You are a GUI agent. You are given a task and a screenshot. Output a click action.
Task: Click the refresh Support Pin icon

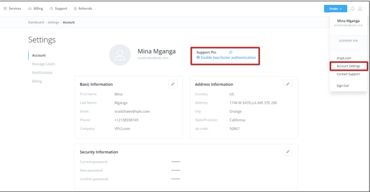[231, 52]
